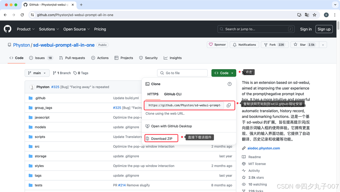Expand the Star lists dropdown arrow
Screen dimensions: 340x192
[323, 45]
